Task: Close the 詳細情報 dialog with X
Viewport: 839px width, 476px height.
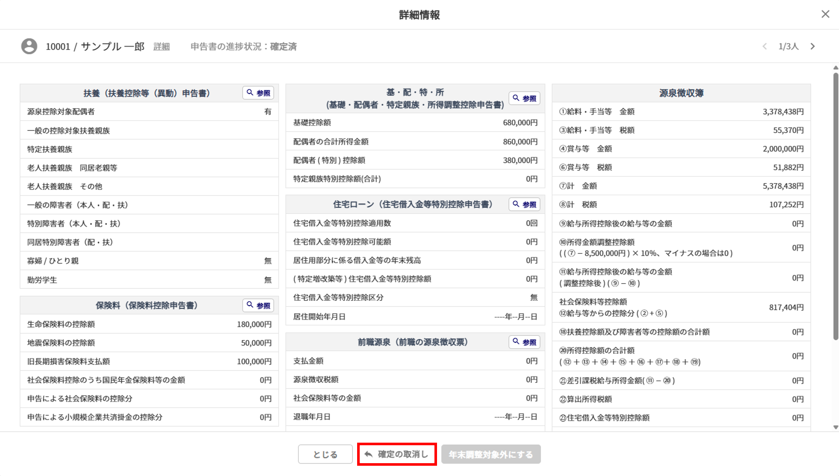Action: click(825, 14)
